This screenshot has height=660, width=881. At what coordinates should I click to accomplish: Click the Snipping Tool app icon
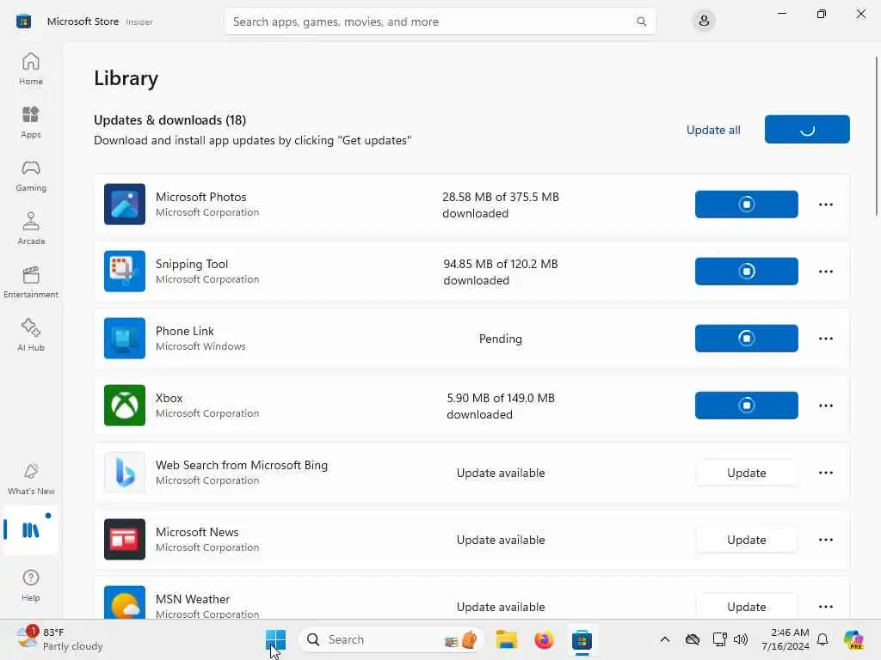pyautogui.click(x=125, y=271)
